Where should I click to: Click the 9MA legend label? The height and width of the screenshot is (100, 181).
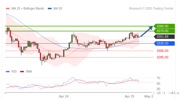click(x=29, y=72)
